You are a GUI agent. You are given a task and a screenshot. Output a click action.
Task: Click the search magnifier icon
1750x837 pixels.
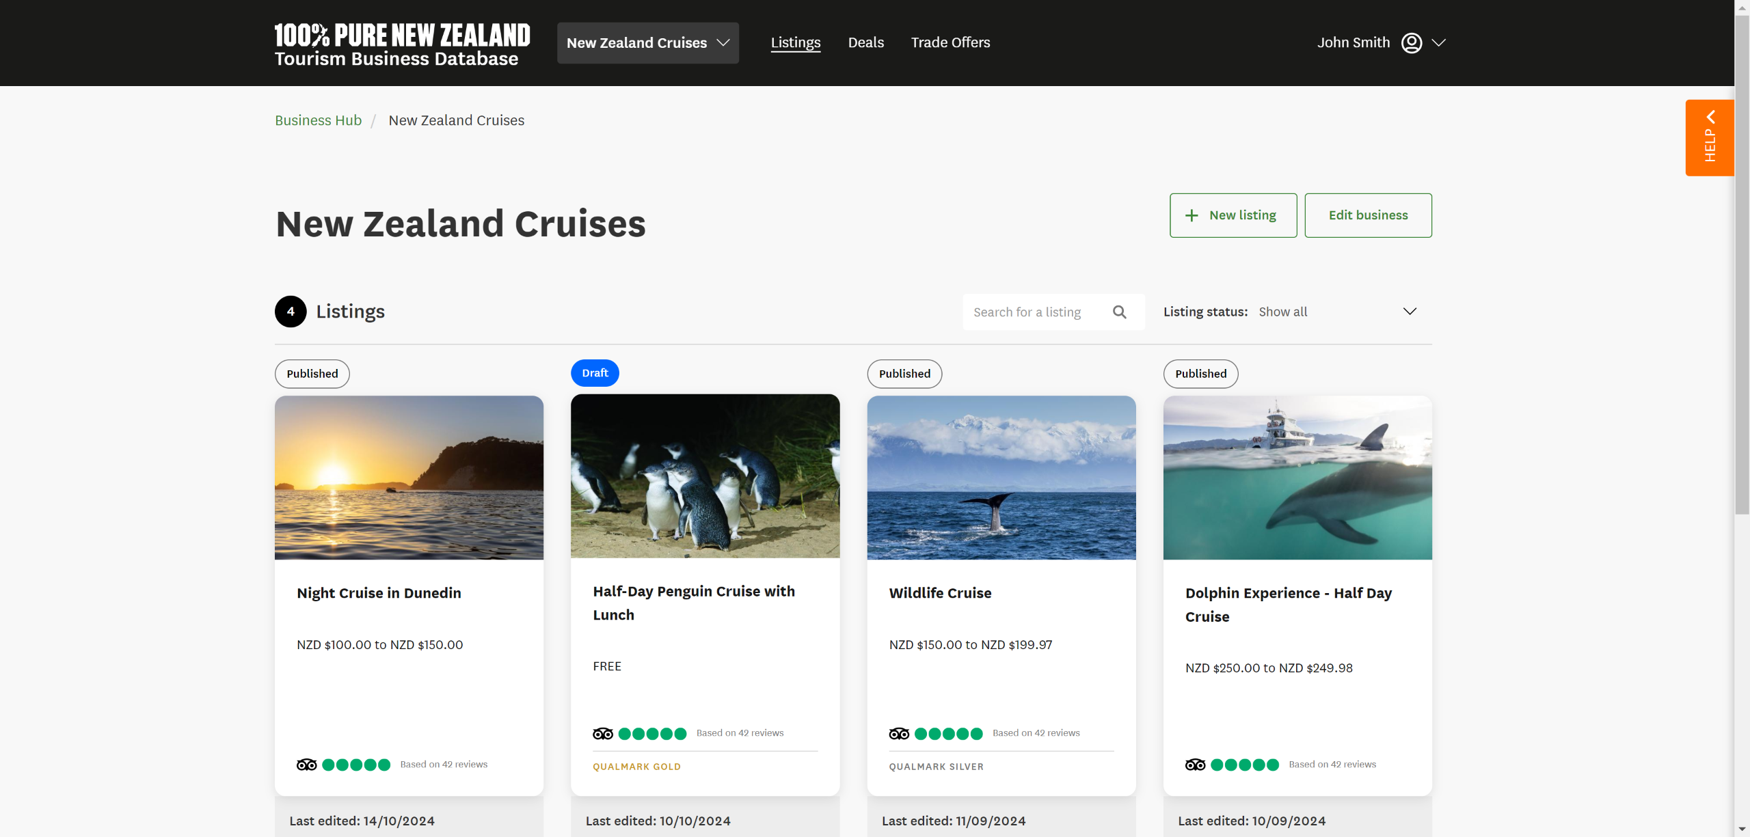(x=1119, y=312)
